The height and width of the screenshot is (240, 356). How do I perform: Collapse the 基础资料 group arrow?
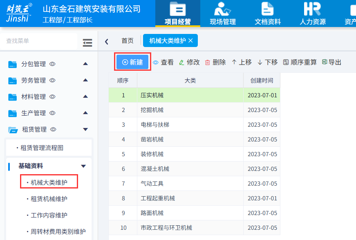pyautogui.click(x=83, y=166)
